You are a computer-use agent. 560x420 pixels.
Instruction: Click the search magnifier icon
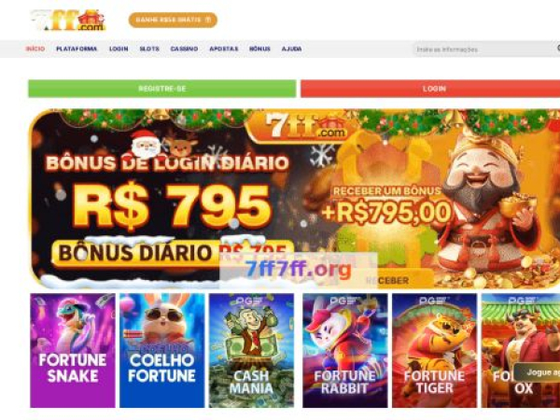(x=558, y=49)
